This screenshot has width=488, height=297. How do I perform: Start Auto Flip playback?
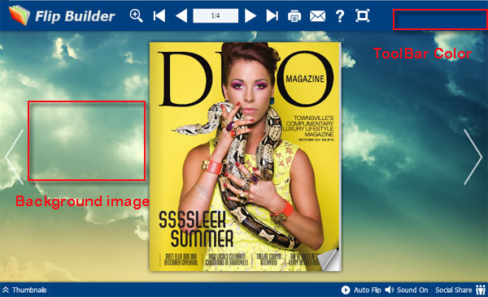click(x=361, y=290)
